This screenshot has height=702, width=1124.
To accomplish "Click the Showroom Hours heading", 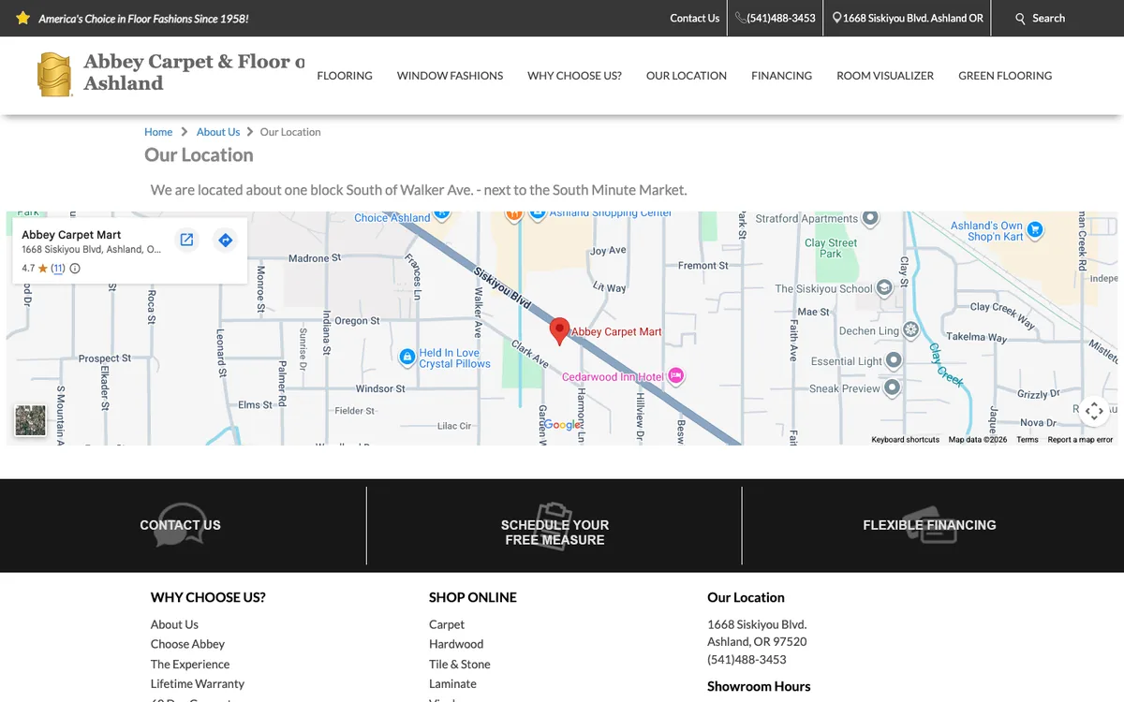I will click(x=759, y=686).
